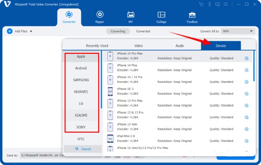Choose SAMSUNG in the device brand list
The width and height of the screenshot is (261, 165).
pos(81,80)
